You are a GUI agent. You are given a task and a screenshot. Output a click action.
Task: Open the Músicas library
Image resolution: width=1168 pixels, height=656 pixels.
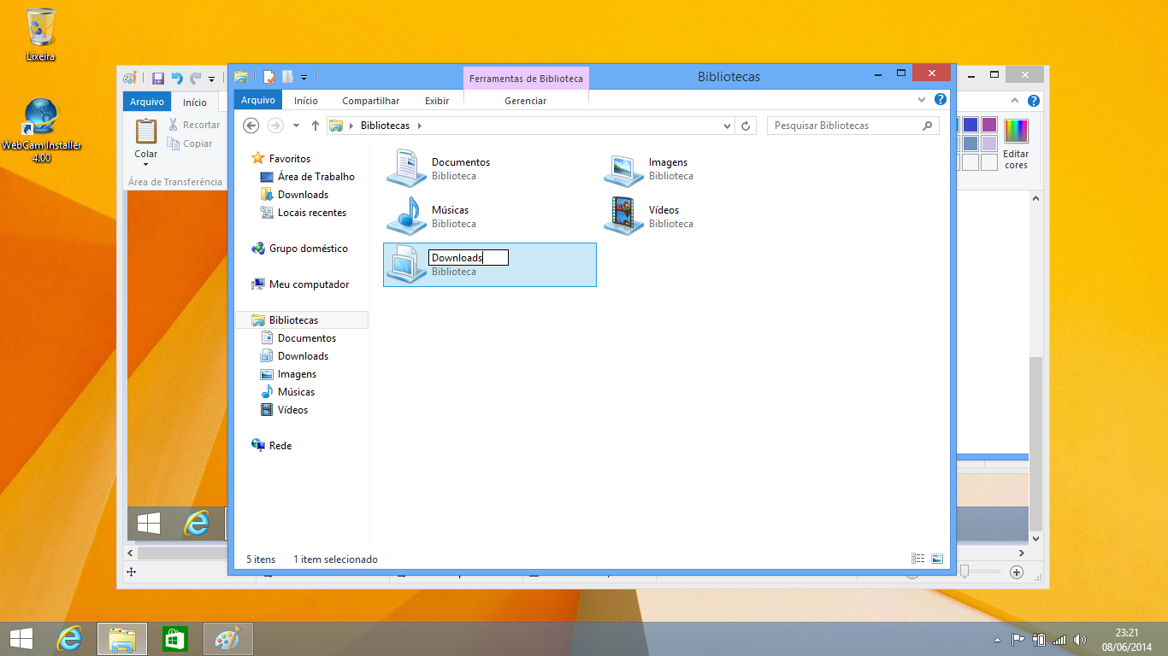[406, 216]
